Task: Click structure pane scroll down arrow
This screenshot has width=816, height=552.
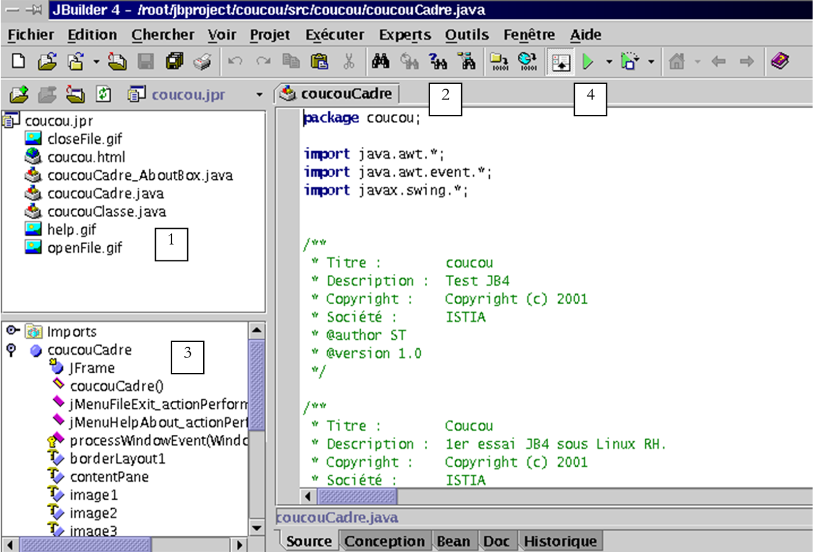Action: tap(256, 528)
